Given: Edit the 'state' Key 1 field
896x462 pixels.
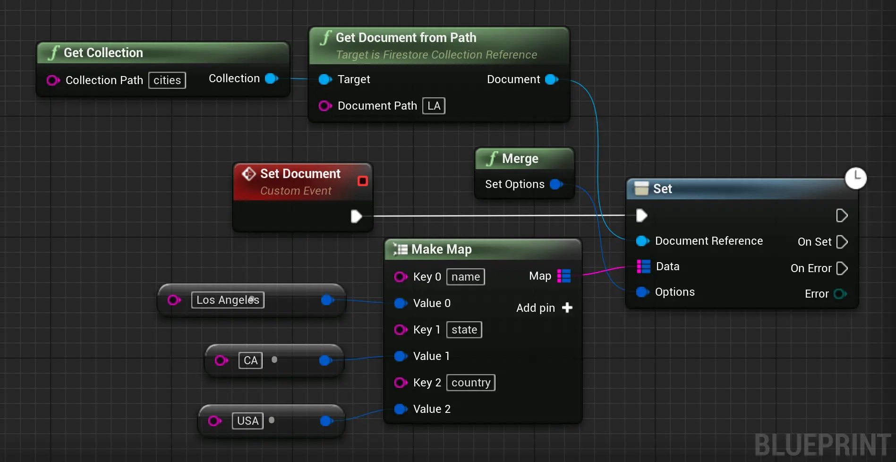Looking at the screenshot, I should [464, 330].
